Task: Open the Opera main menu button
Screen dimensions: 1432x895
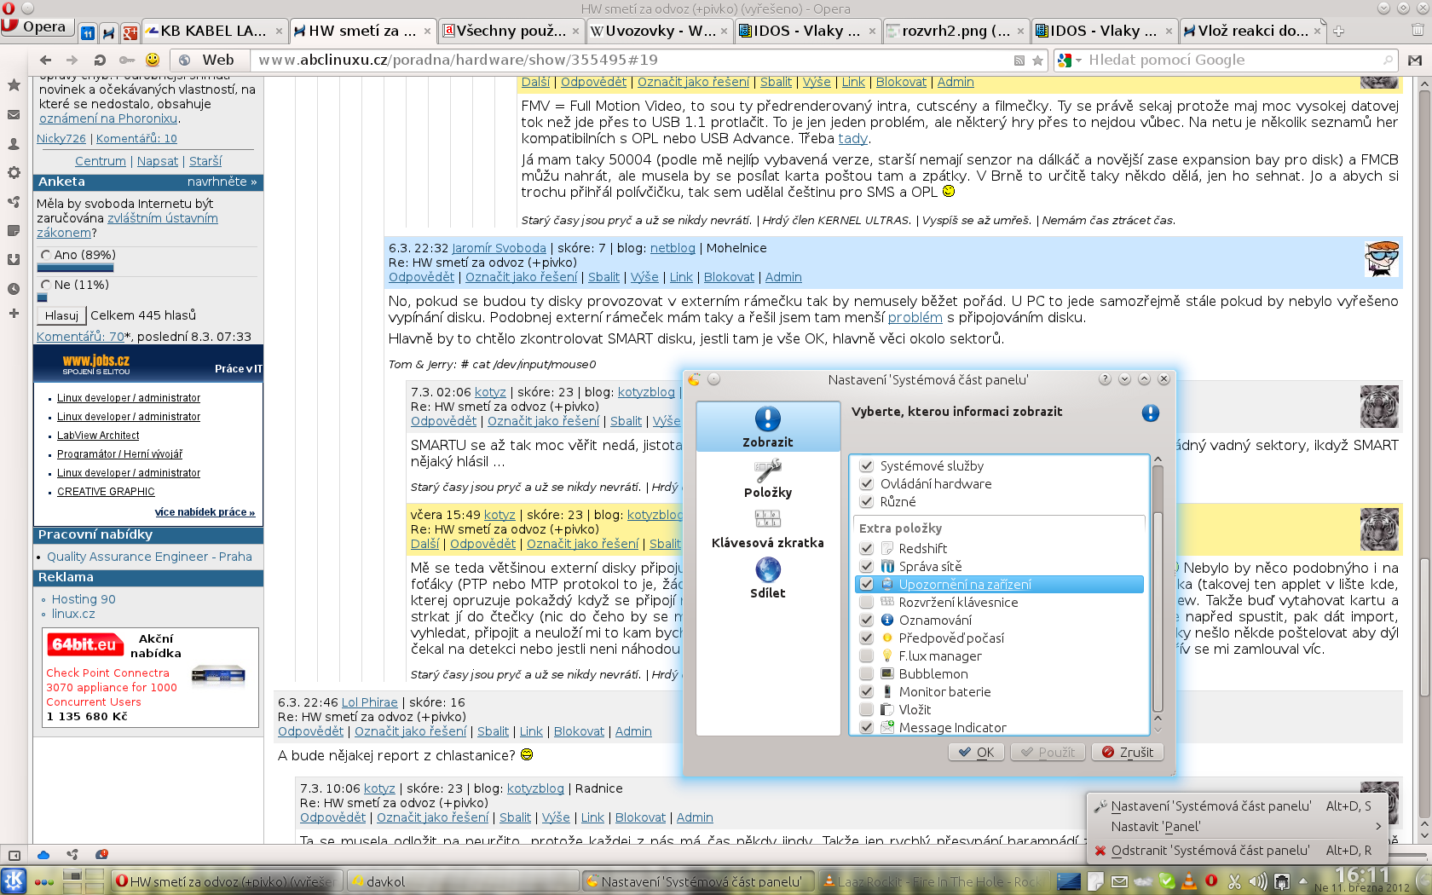Action: (x=38, y=28)
